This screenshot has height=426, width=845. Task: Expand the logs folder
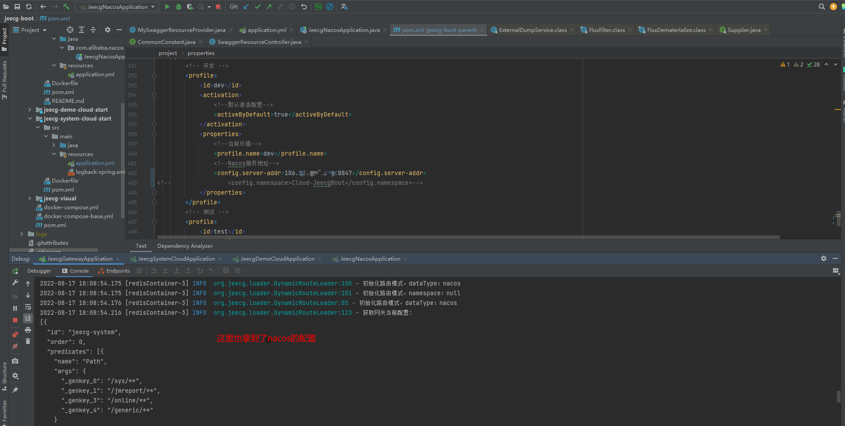pos(22,234)
